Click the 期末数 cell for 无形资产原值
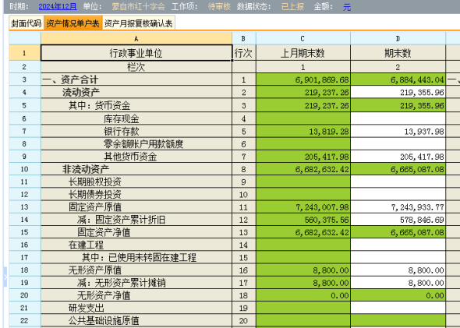Screen dimensions: 460x328 398,270
